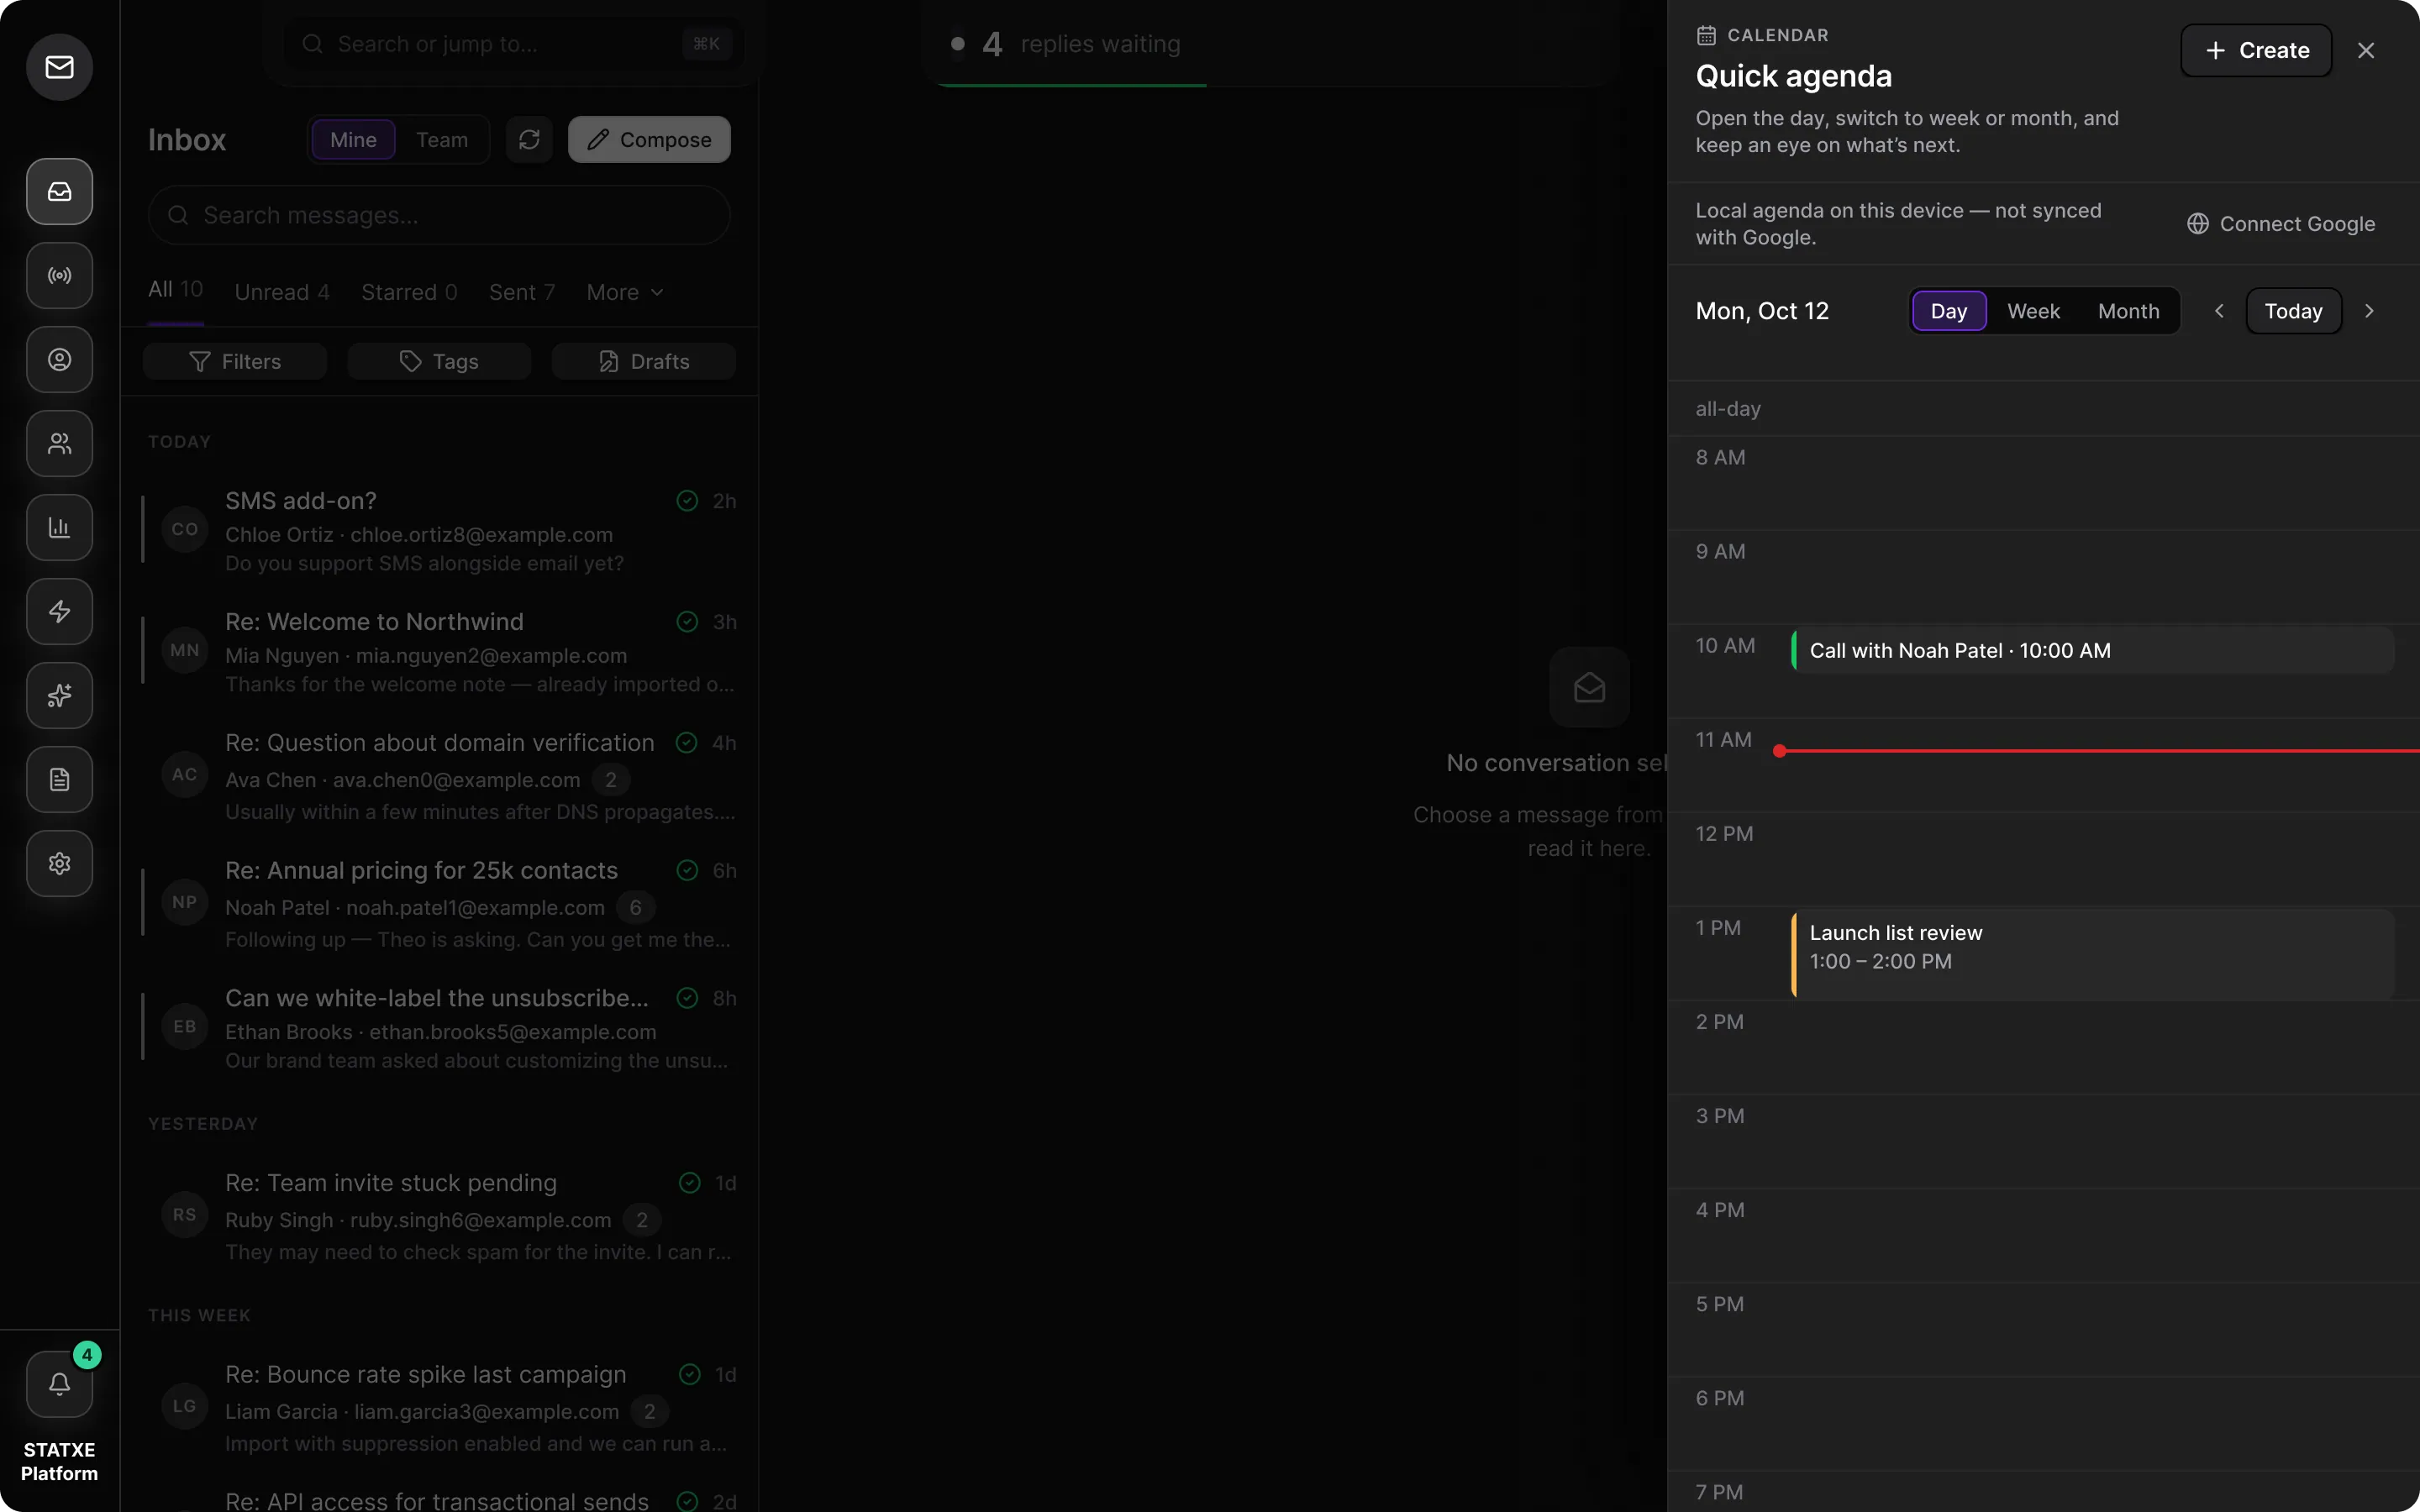Screen dimensions: 2420x1512
Task: Go to previous day with left chevron
Action: [x=2219, y=311]
